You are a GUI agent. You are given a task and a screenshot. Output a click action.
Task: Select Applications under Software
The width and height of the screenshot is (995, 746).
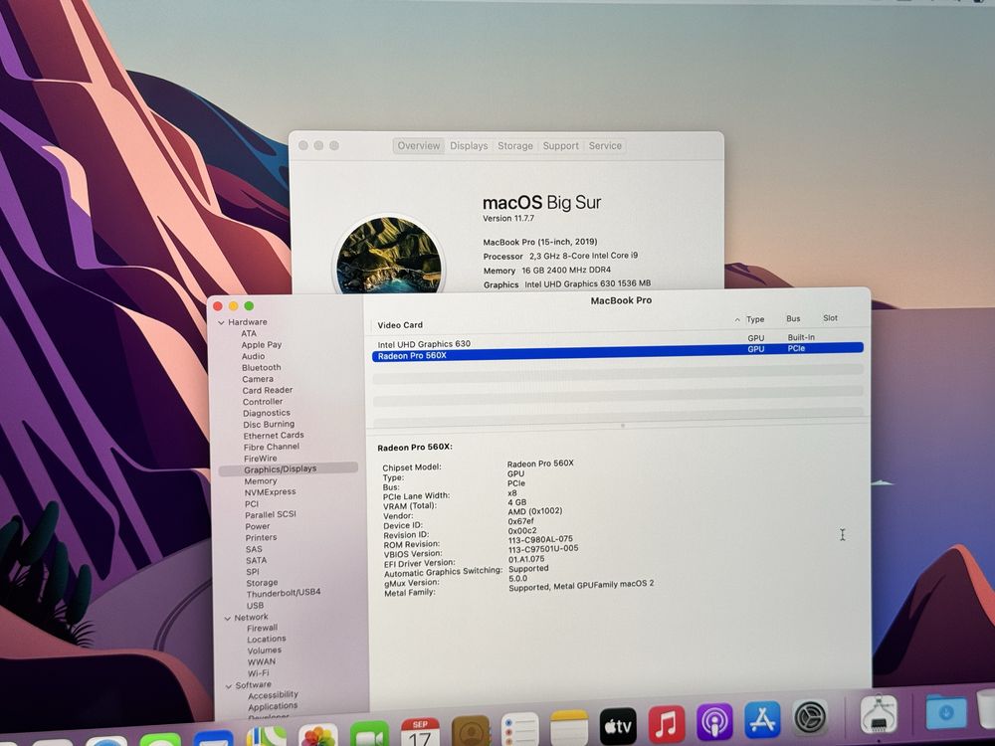(273, 706)
